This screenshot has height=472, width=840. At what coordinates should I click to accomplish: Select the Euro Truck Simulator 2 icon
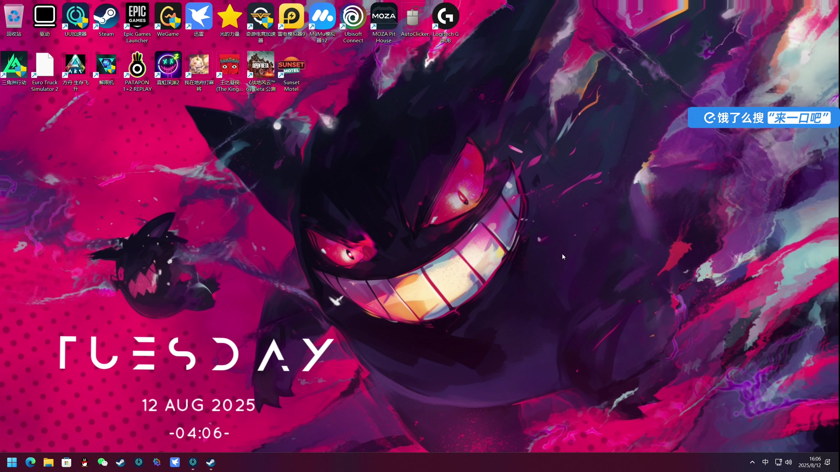click(45, 71)
